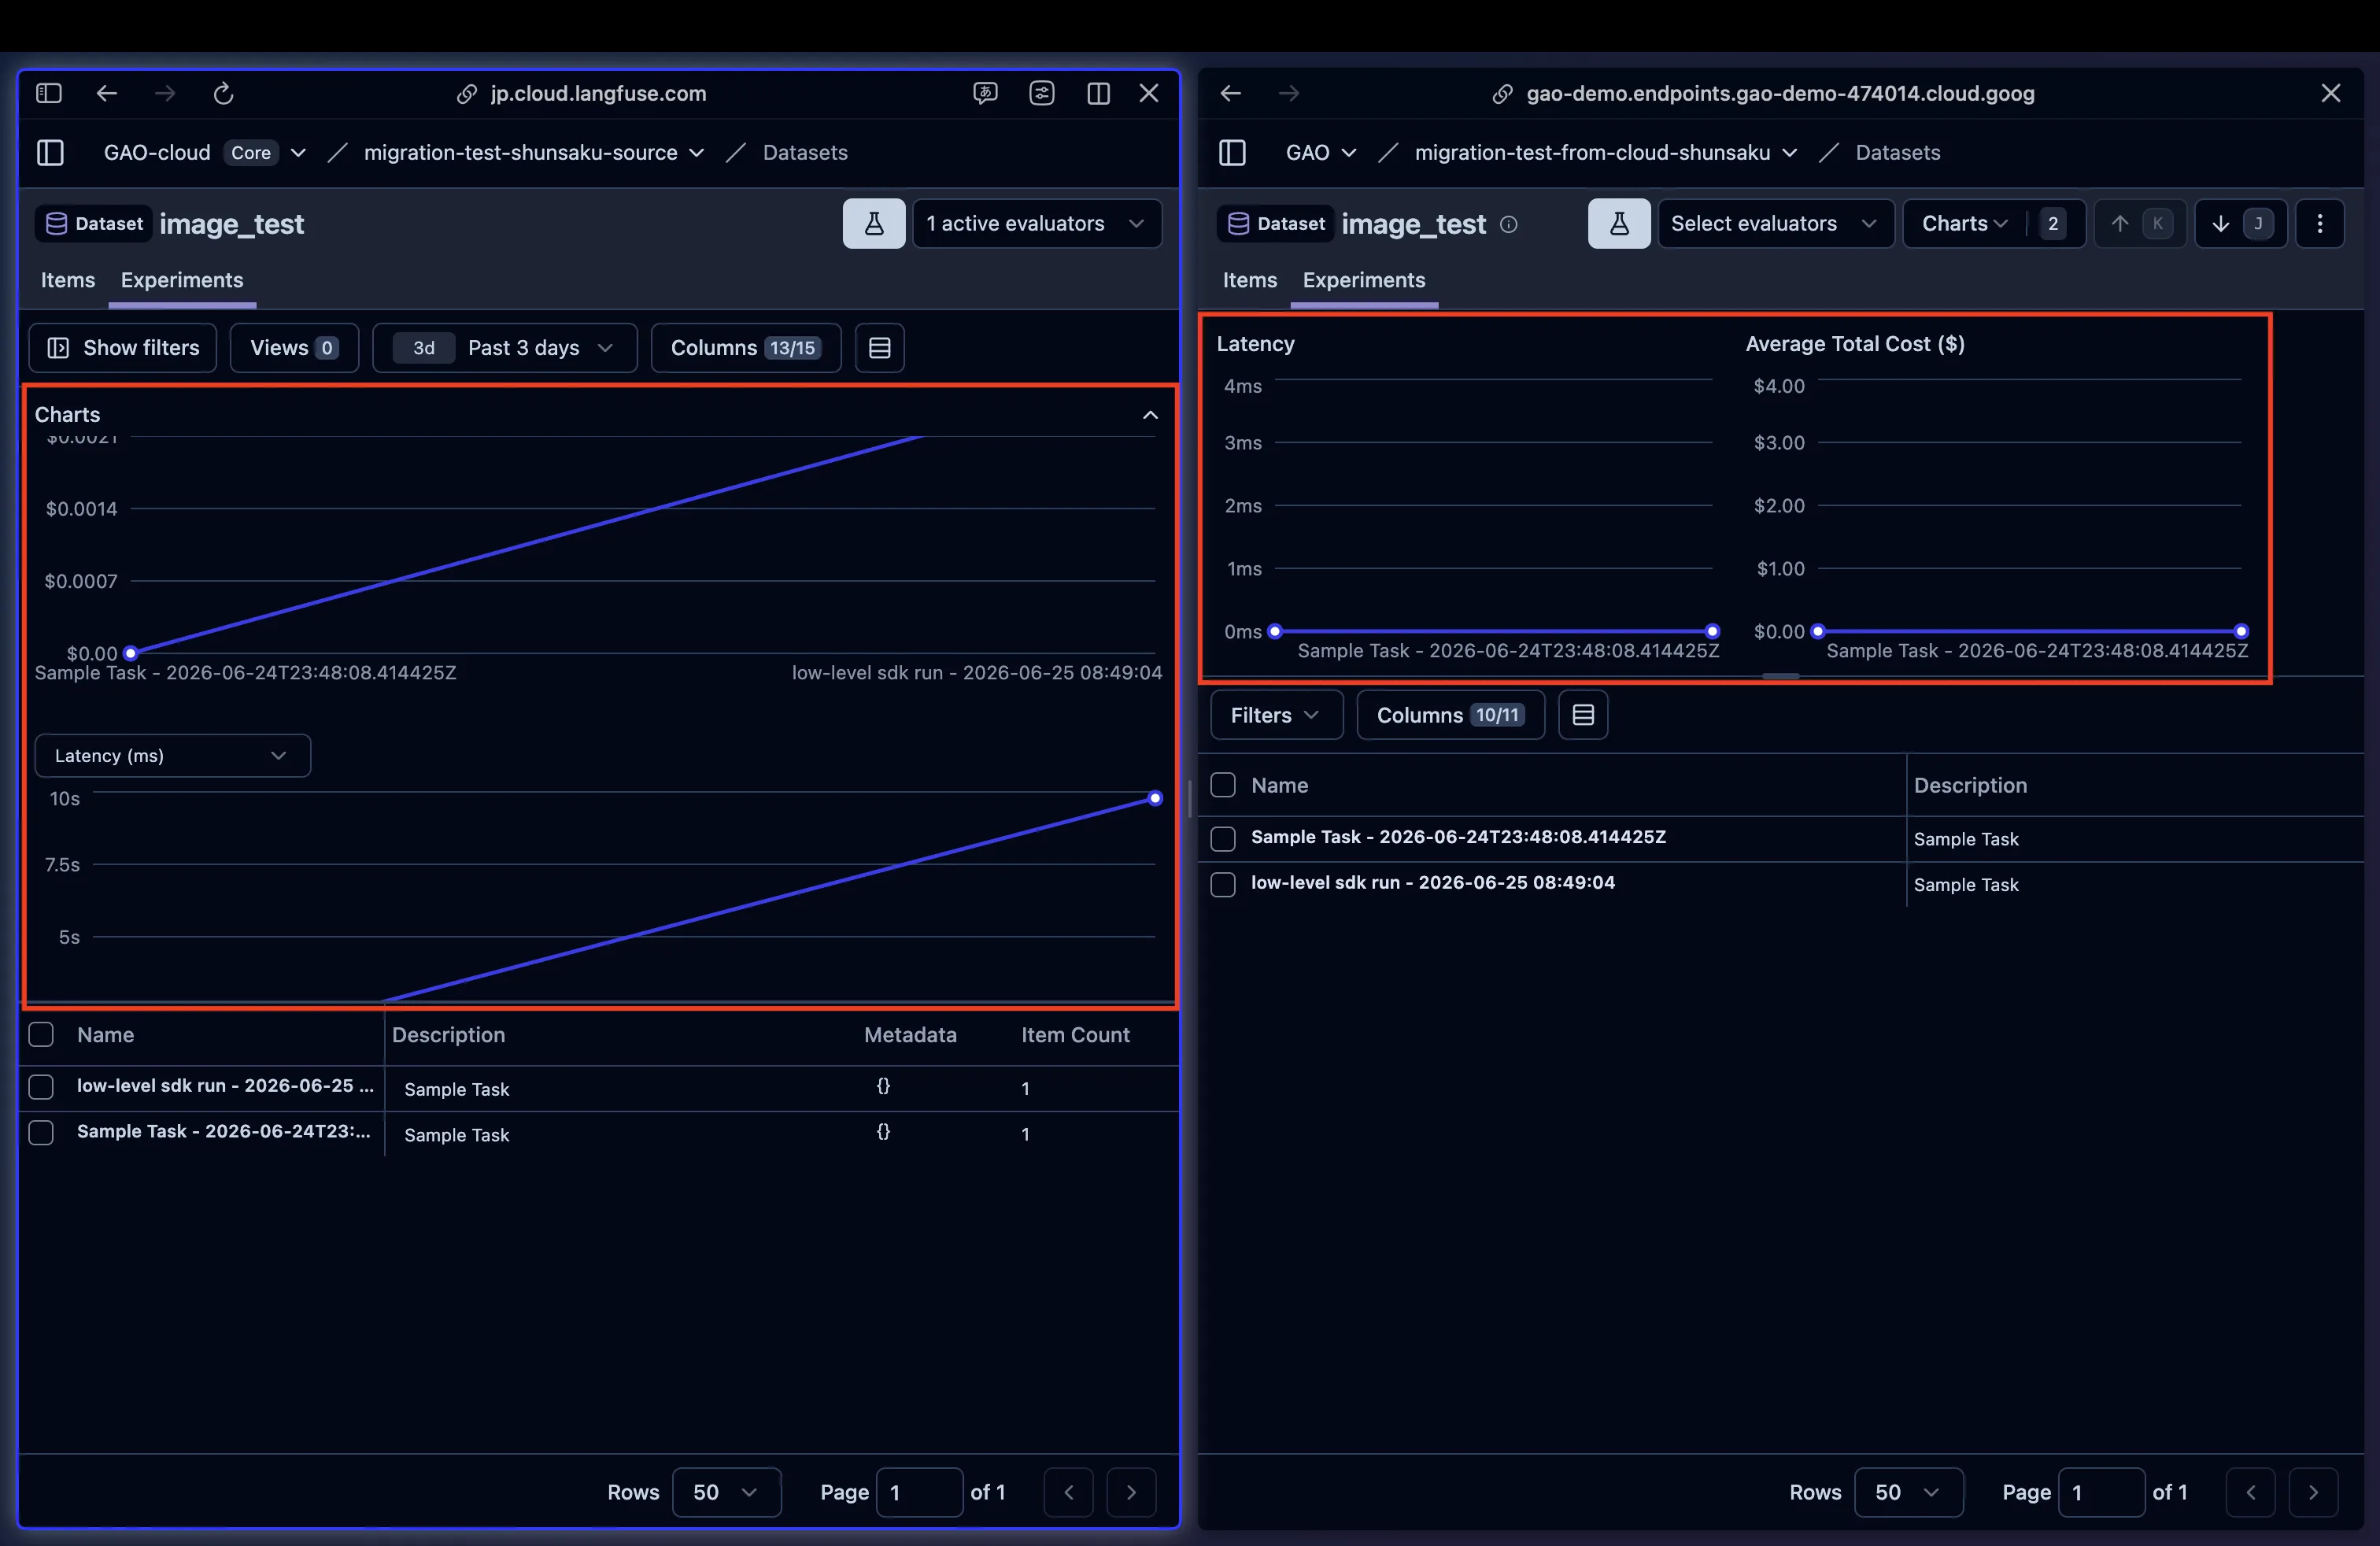Viewport: 2380px width, 1546px height.
Task: Click the flask experiment icon in left pane
Action: pos(873,223)
